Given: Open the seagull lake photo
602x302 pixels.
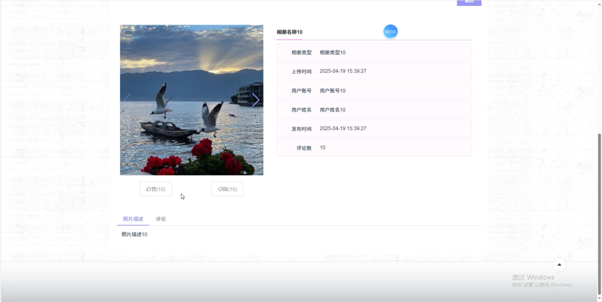Looking at the screenshot, I should click(x=192, y=100).
